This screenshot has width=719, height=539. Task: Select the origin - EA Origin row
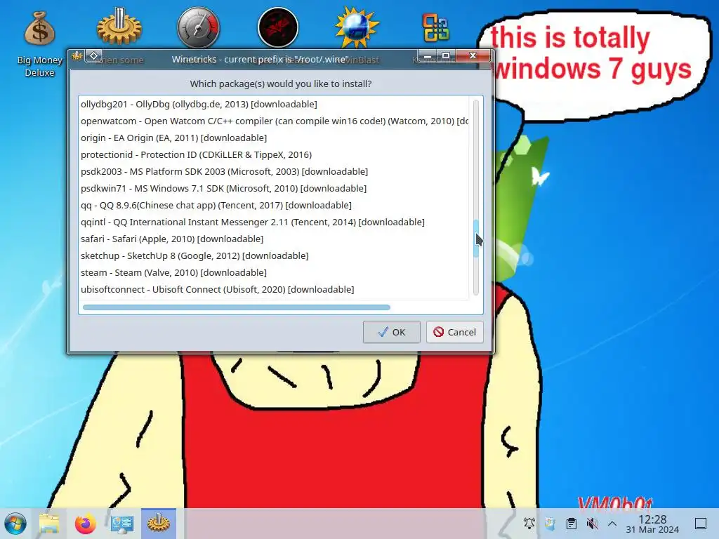[x=275, y=138]
